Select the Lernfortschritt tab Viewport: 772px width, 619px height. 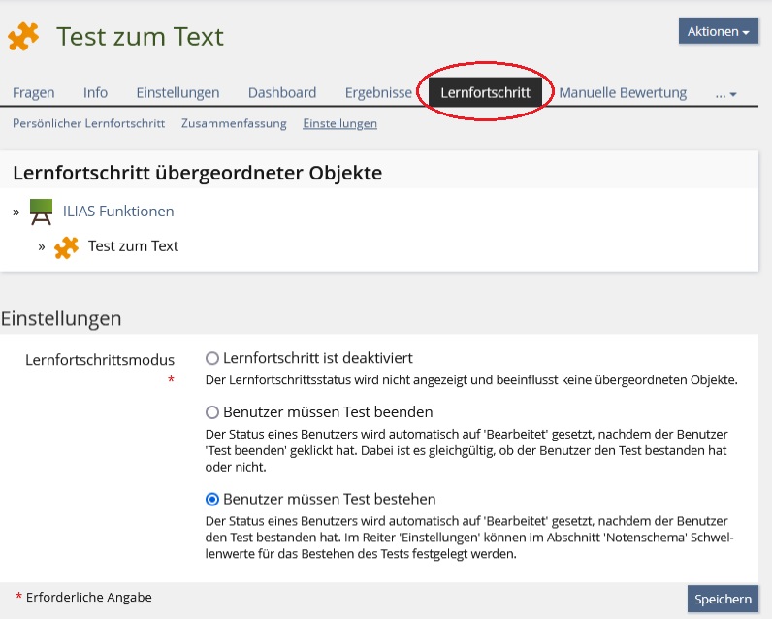[x=485, y=93]
